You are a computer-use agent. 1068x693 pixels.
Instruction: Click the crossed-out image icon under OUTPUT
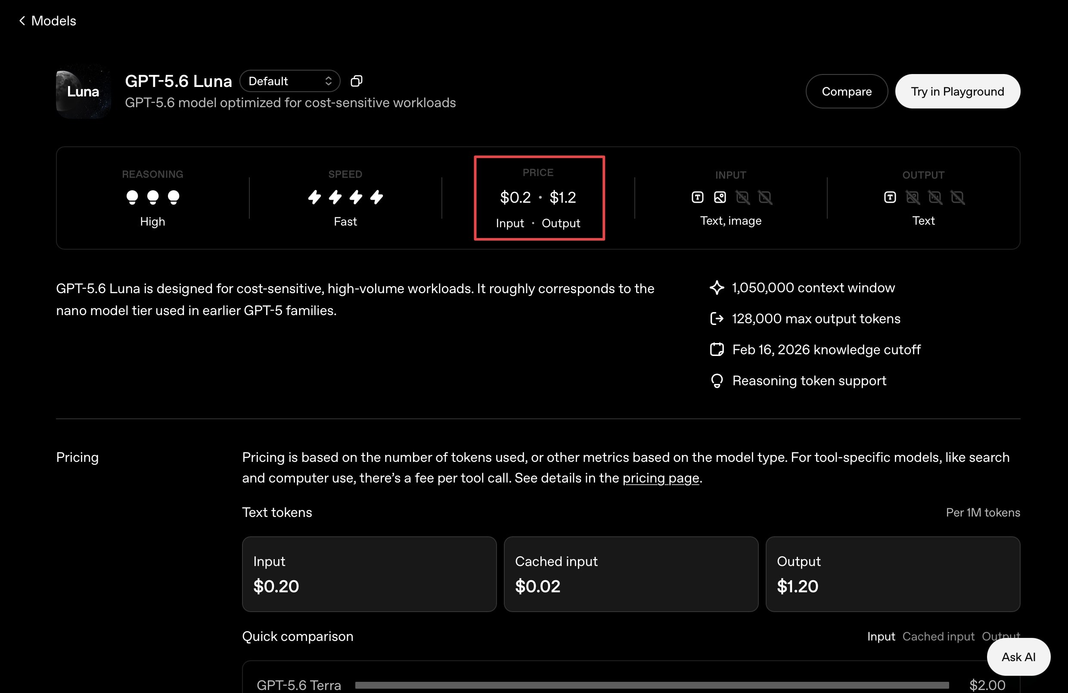tap(913, 197)
